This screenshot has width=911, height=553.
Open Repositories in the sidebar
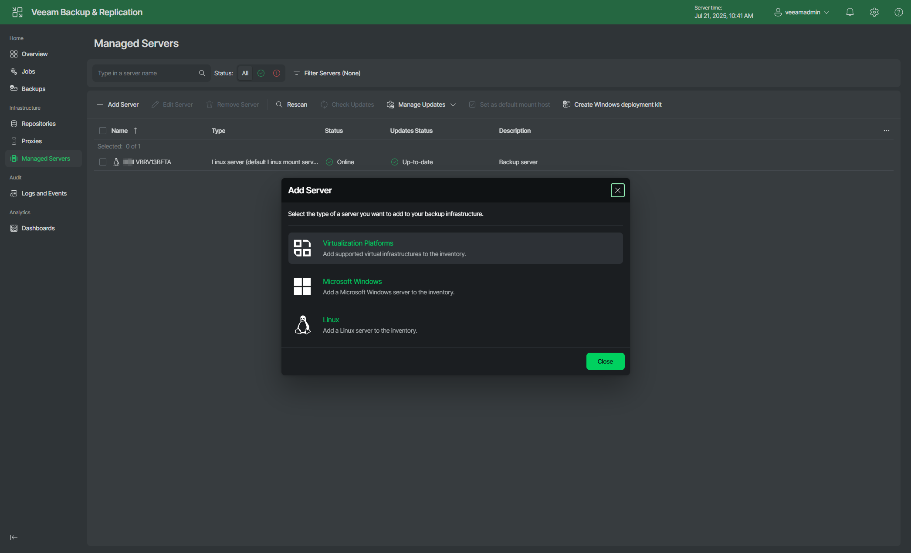[x=38, y=124]
